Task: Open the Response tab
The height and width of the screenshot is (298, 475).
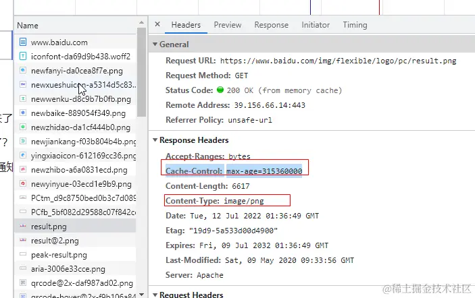Action: (x=271, y=25)
